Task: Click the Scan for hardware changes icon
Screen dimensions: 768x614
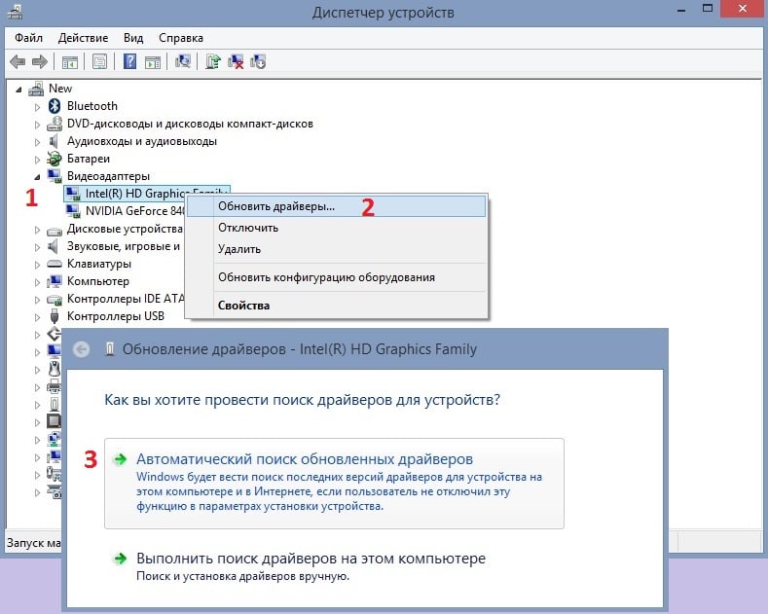Action: (x=183, y=61)
